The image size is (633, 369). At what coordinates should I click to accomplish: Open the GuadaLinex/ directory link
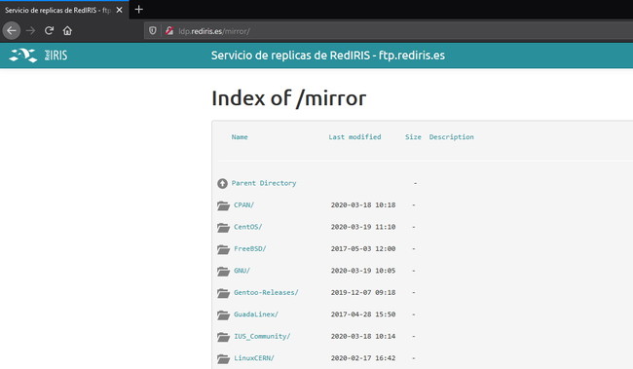(256, 314)
